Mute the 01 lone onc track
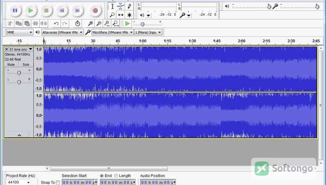 tap(11, 65)
